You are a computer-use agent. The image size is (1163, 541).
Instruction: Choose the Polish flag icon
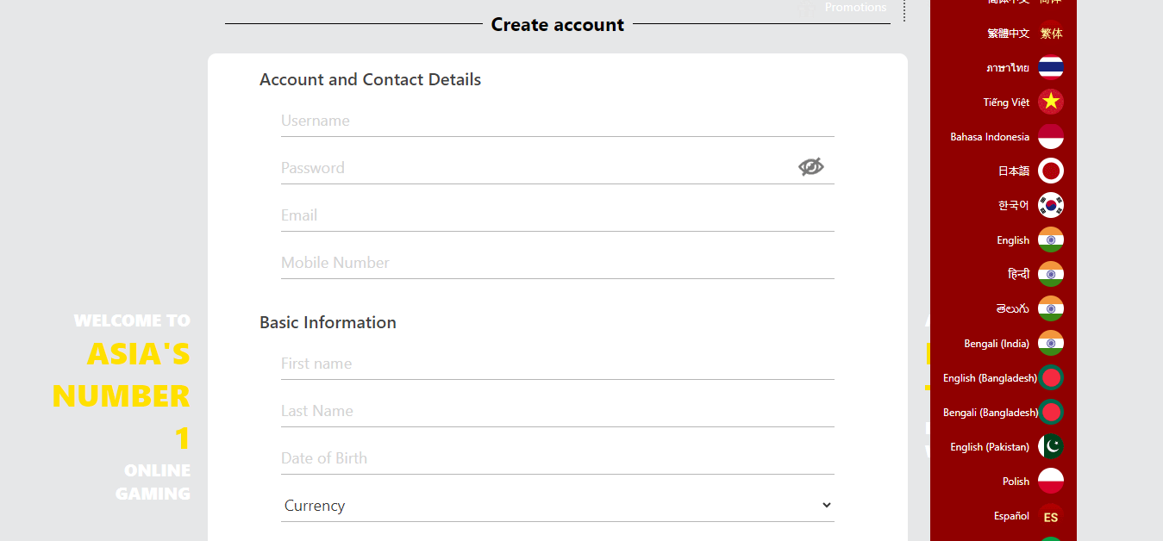point(1050,482)
